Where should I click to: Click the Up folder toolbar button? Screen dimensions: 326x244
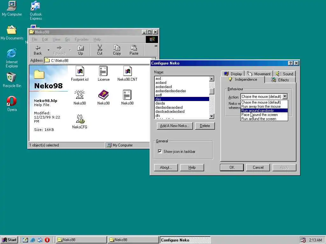(81, 50)
